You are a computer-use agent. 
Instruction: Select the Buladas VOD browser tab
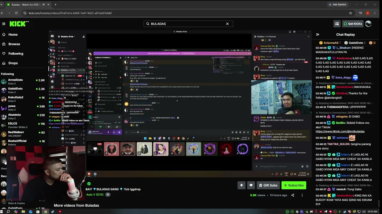pyautogui.click(x=28, y=4)
